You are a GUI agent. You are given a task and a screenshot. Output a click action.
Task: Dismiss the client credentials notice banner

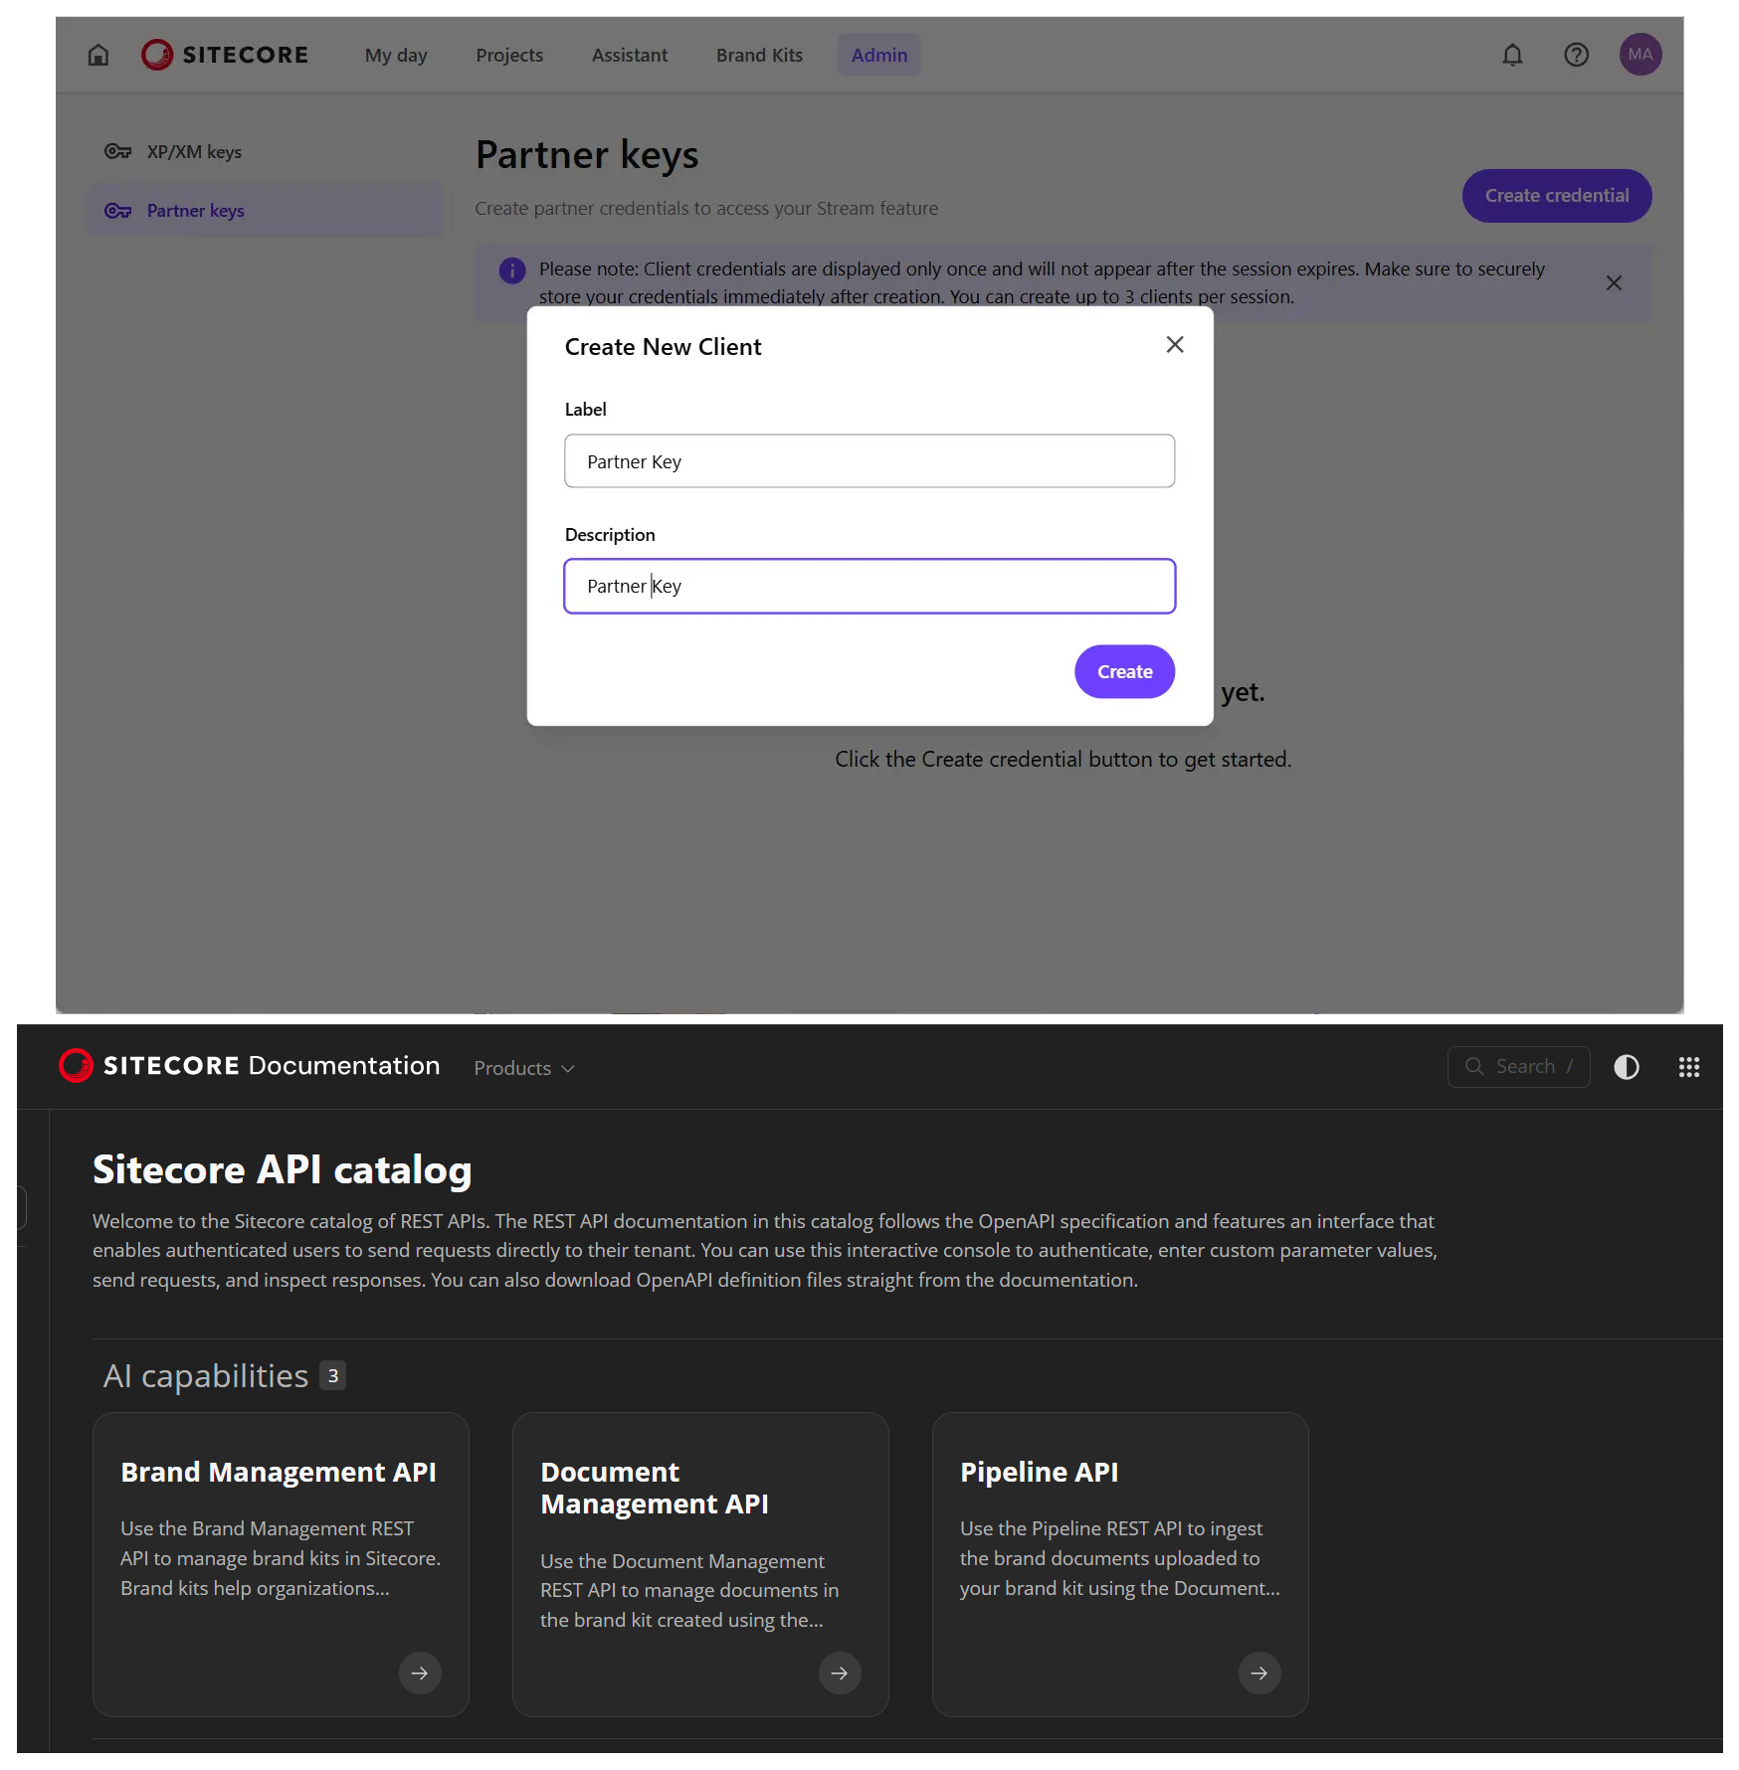pos(1614,282)
